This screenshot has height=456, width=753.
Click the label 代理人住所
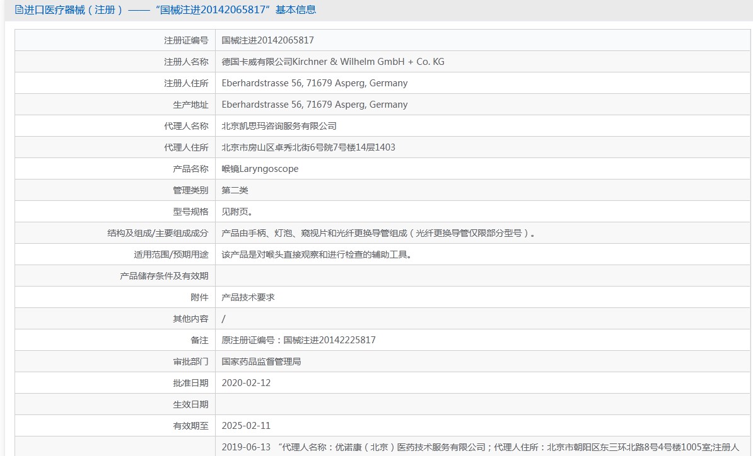point(186,147)
